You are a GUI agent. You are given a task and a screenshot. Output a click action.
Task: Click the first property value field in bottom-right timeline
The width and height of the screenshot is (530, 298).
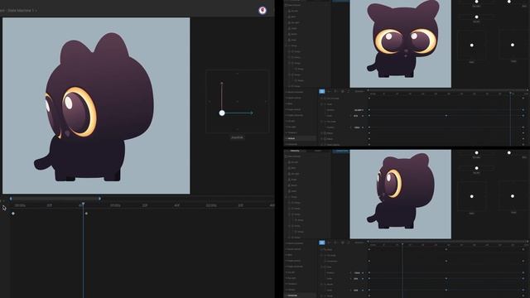[x=357, y=272]
